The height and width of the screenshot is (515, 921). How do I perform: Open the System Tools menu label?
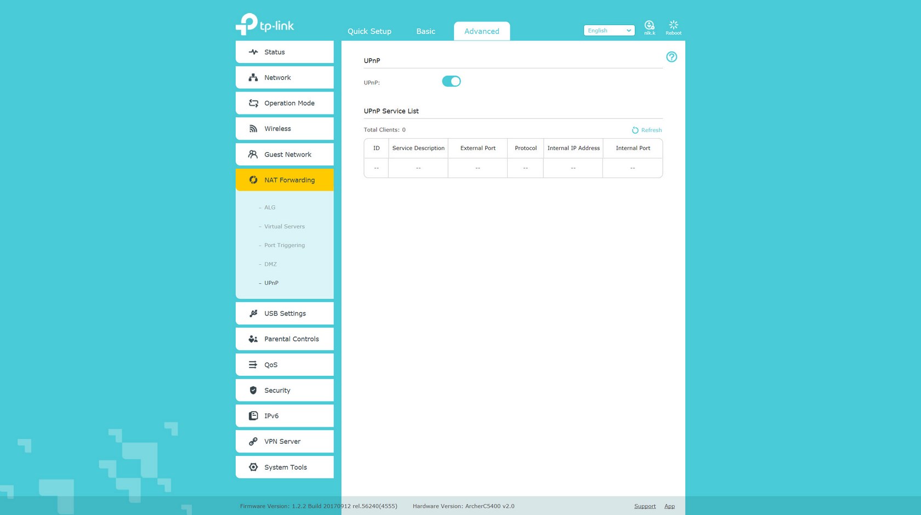tap(286, 467)
